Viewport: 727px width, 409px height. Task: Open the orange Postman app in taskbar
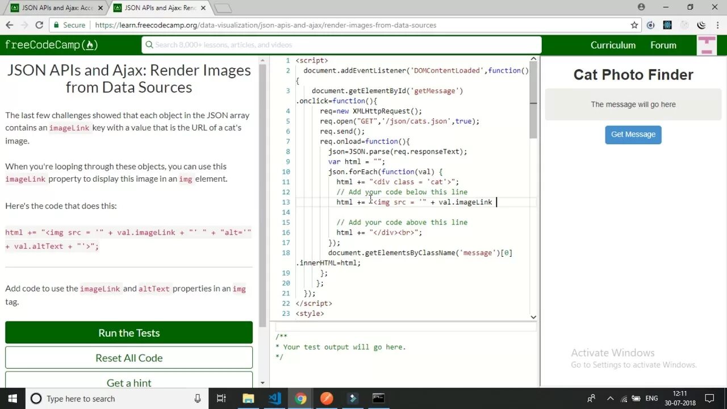(327, 399)
